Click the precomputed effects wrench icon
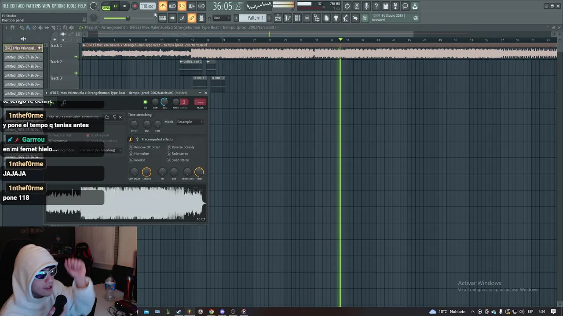 (x=131, y=140)
